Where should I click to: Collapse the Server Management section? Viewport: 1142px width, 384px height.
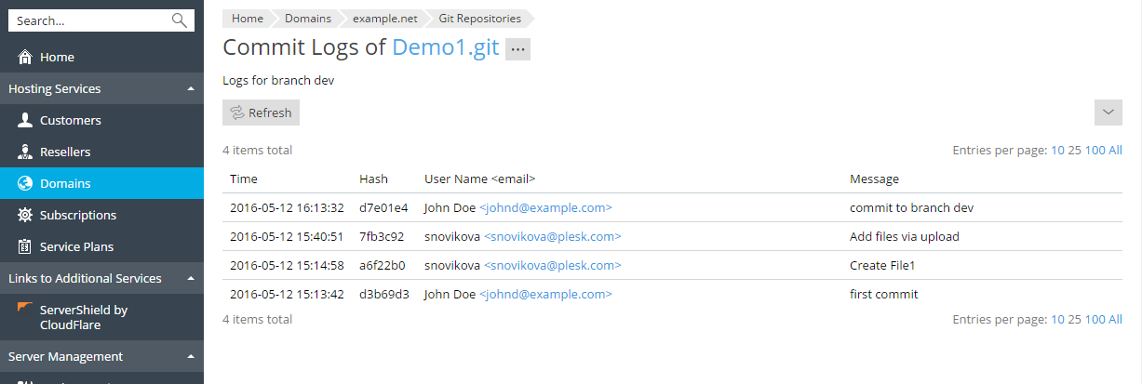coord(191,357)
